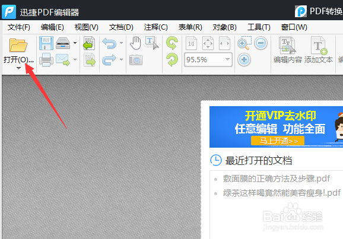Click the next document page icon with right arrow

[90, 59]
